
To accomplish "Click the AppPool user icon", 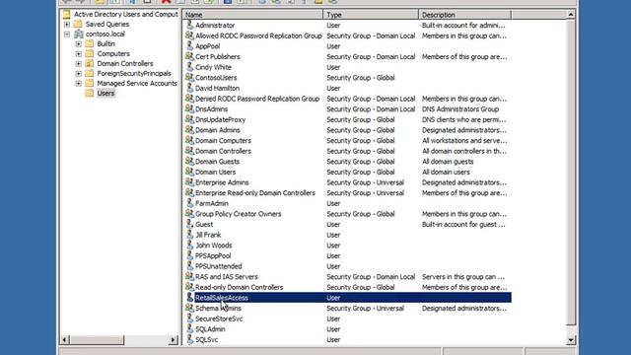I will 189,46.
